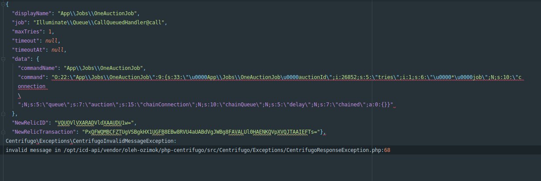The width and height of the screenshot is (541, 181).
Task: Click the "command" key
Action: pyautogui.click(x=32, y=77)
